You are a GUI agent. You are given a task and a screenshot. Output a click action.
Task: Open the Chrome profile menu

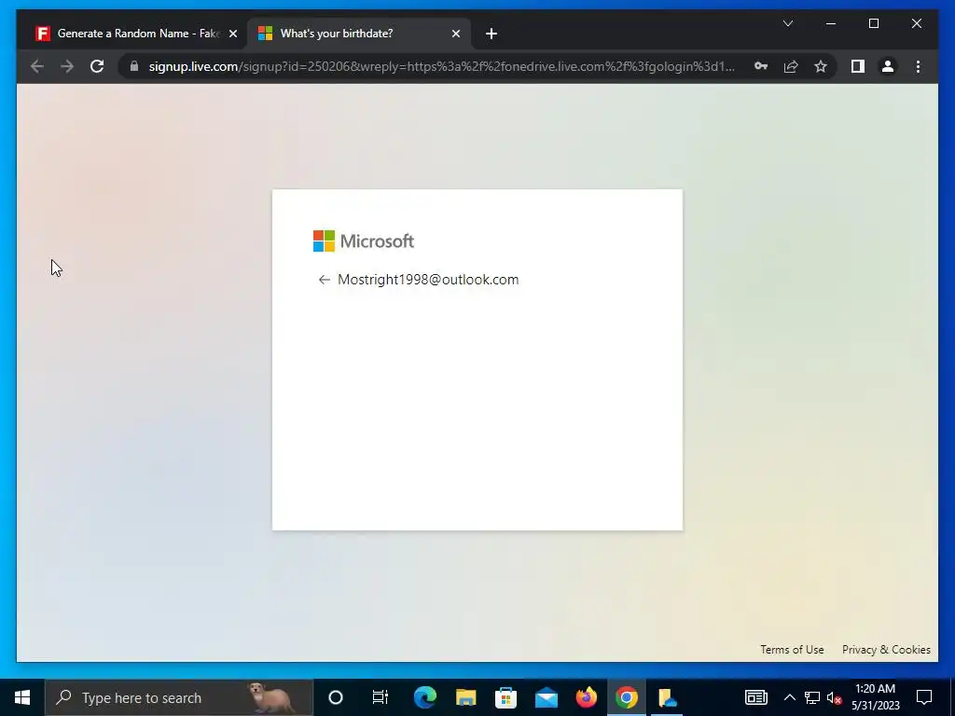(x=888, y=66)
